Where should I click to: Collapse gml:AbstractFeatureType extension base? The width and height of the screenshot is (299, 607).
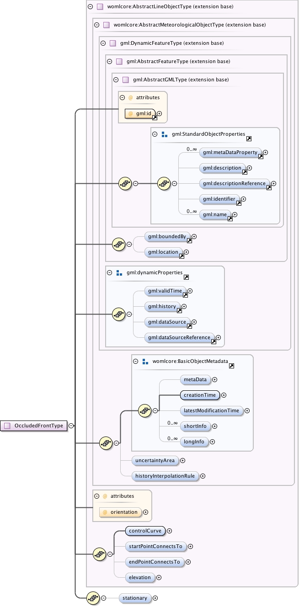(x=109, y=61)
